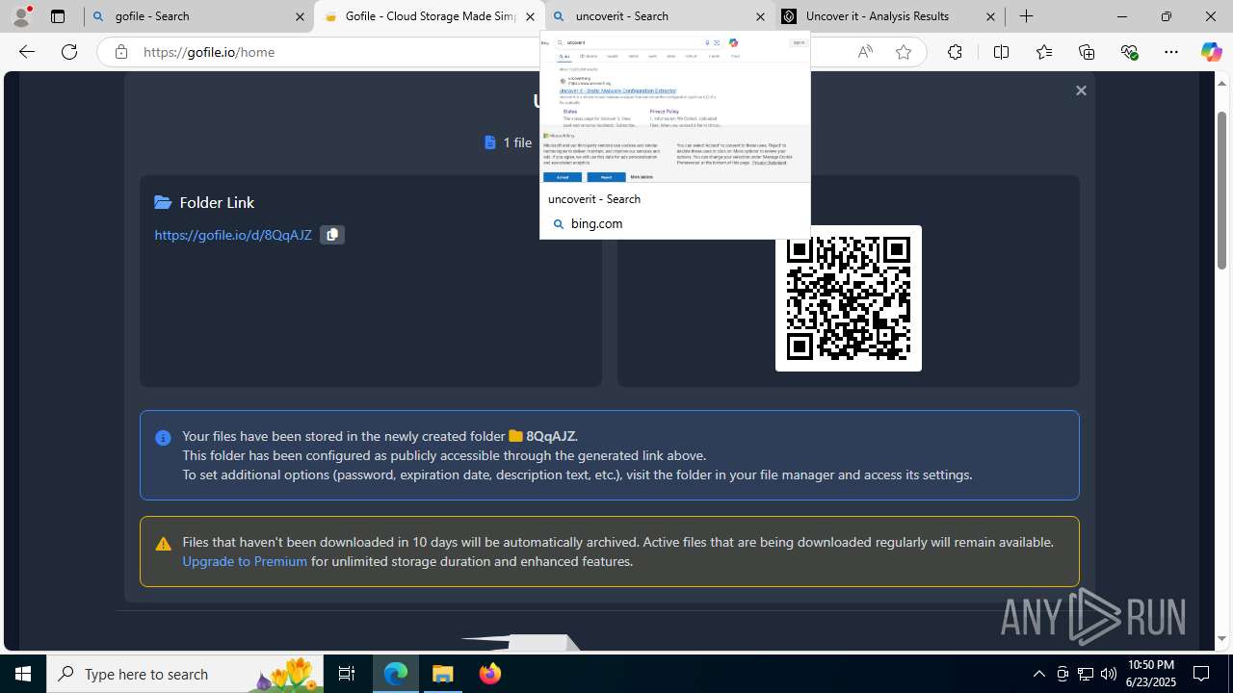Close the uncoverit - Search tab
Image resolution: width=1233 pixels, height=693 pixels.
[x=760, y=16]
